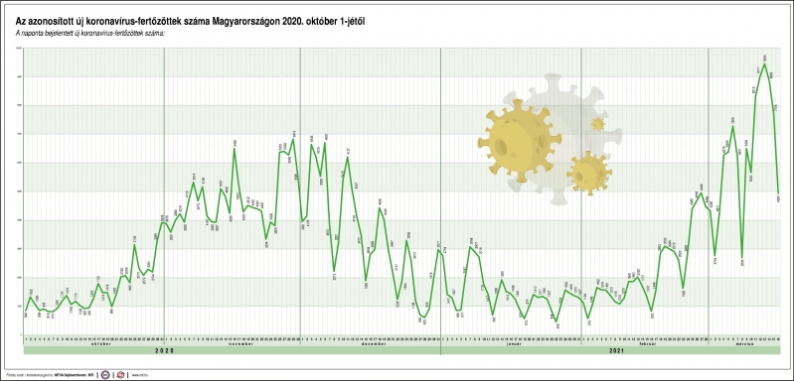
Task: Click the red MTI logo in footer
Action: pyautogui.click(x=121, y=375)
